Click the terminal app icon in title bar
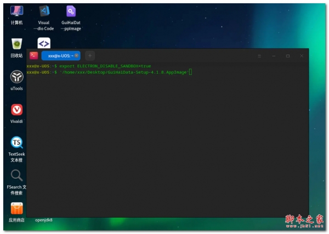The height and width of the screenshot is (234, 329). [x=34, y=56]
